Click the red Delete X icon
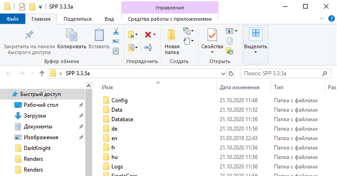The width and height of the screenshot is (337, 176). 148,34
